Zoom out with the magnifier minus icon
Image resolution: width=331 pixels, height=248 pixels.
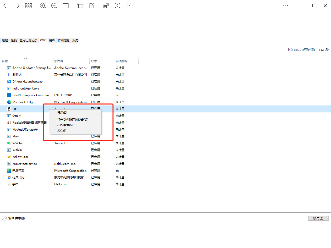coord(54,6)
